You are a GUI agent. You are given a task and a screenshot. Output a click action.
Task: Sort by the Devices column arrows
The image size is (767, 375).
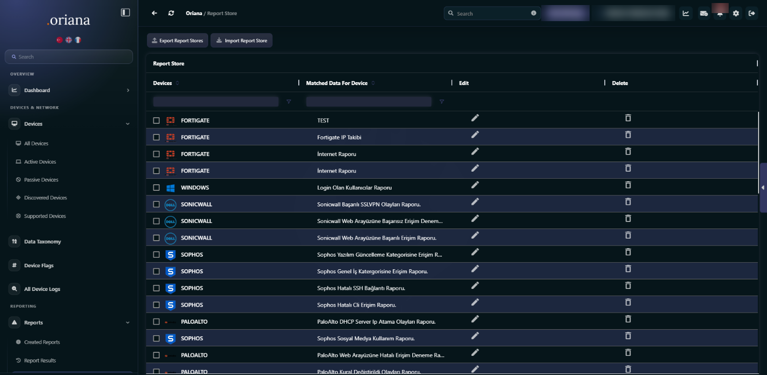pos(177,83)
